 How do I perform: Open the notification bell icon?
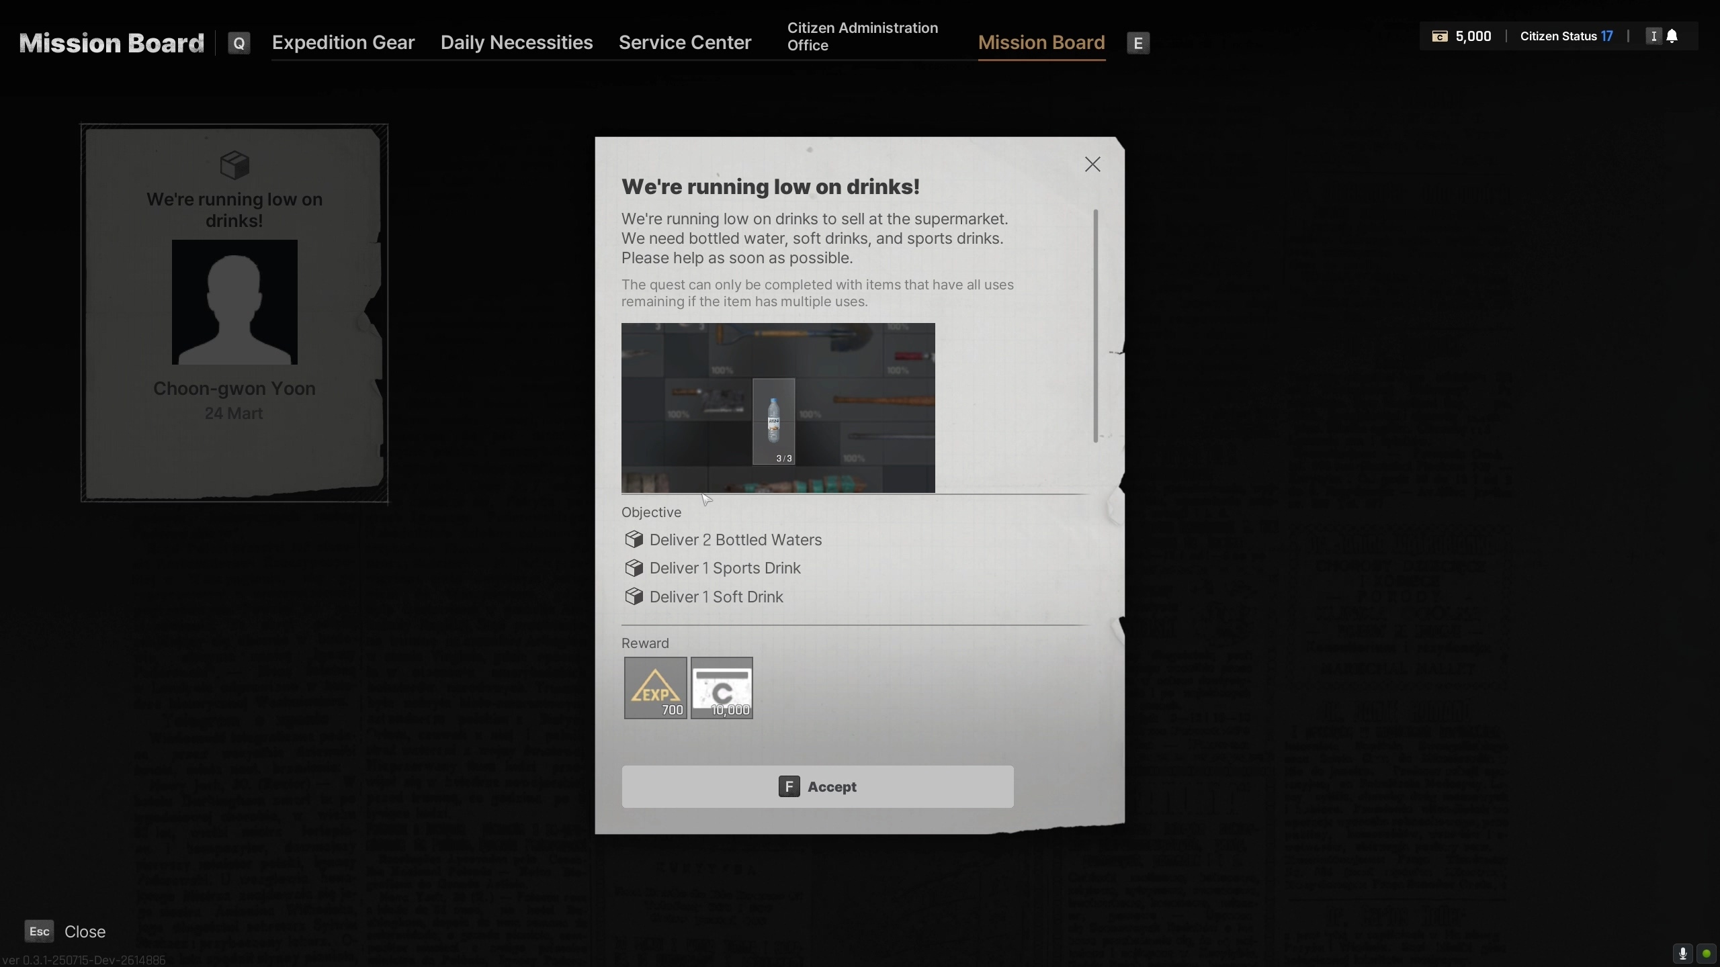pyautogui.click(x=1672, y=36)
